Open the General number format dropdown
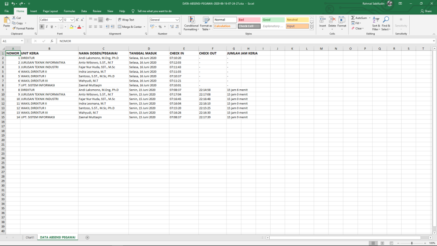 (x=177, y=20)
